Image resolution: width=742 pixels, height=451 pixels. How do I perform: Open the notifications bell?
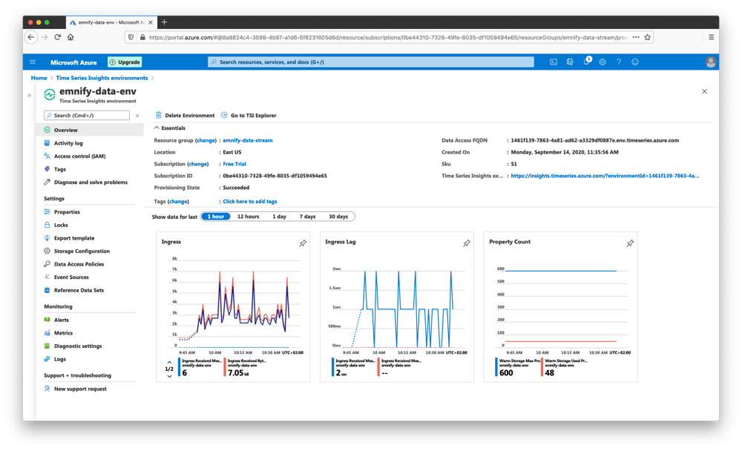(586, 62)
